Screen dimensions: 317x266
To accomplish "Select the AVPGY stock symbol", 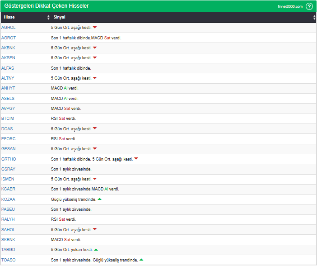I will [8, 109].
